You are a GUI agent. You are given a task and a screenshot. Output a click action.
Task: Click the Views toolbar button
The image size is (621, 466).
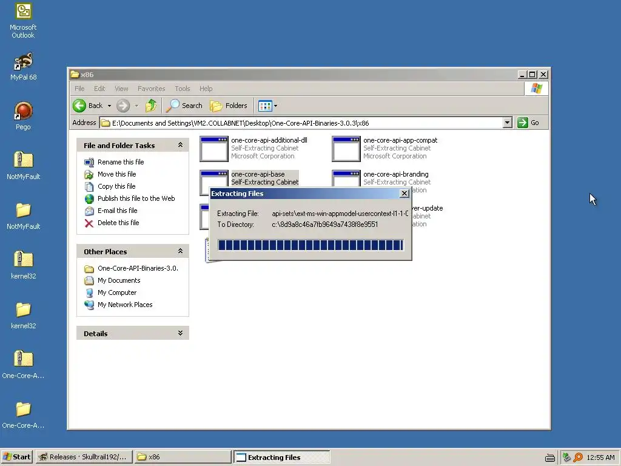264,106
